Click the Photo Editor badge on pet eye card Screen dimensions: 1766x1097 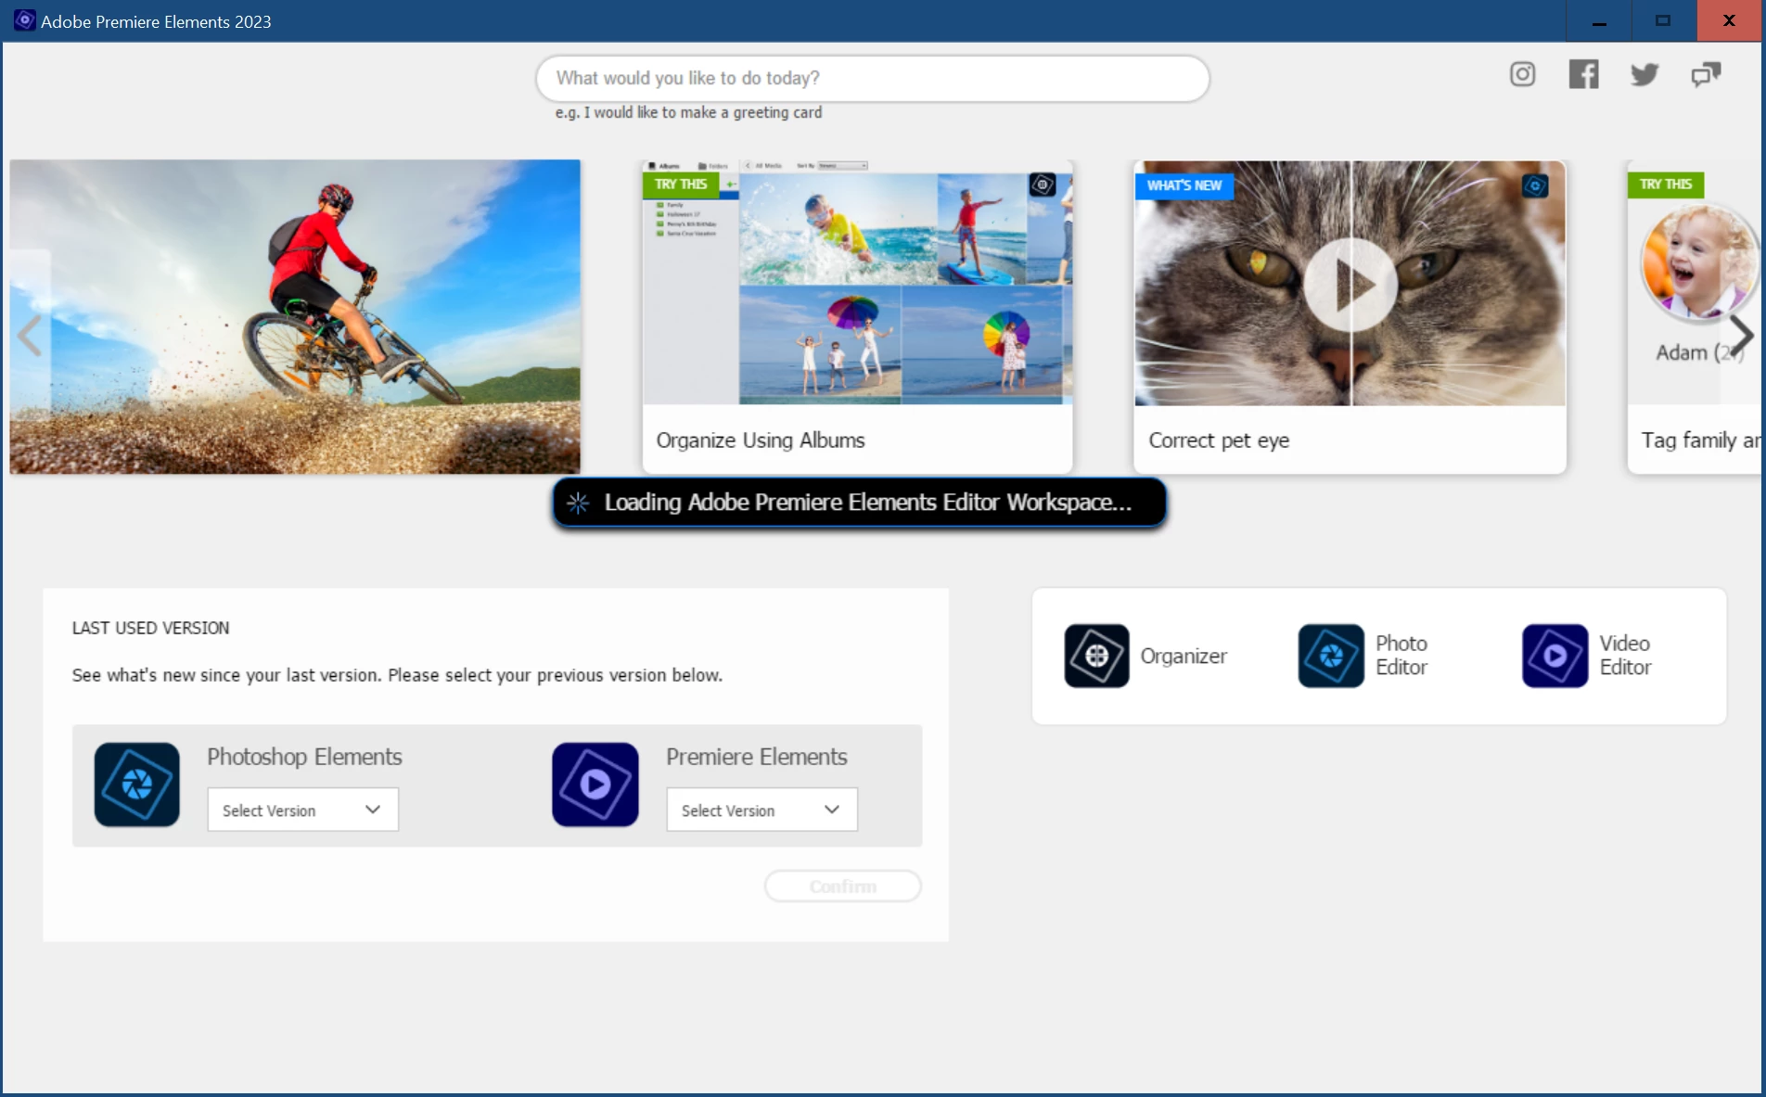tap(1535, 185)
